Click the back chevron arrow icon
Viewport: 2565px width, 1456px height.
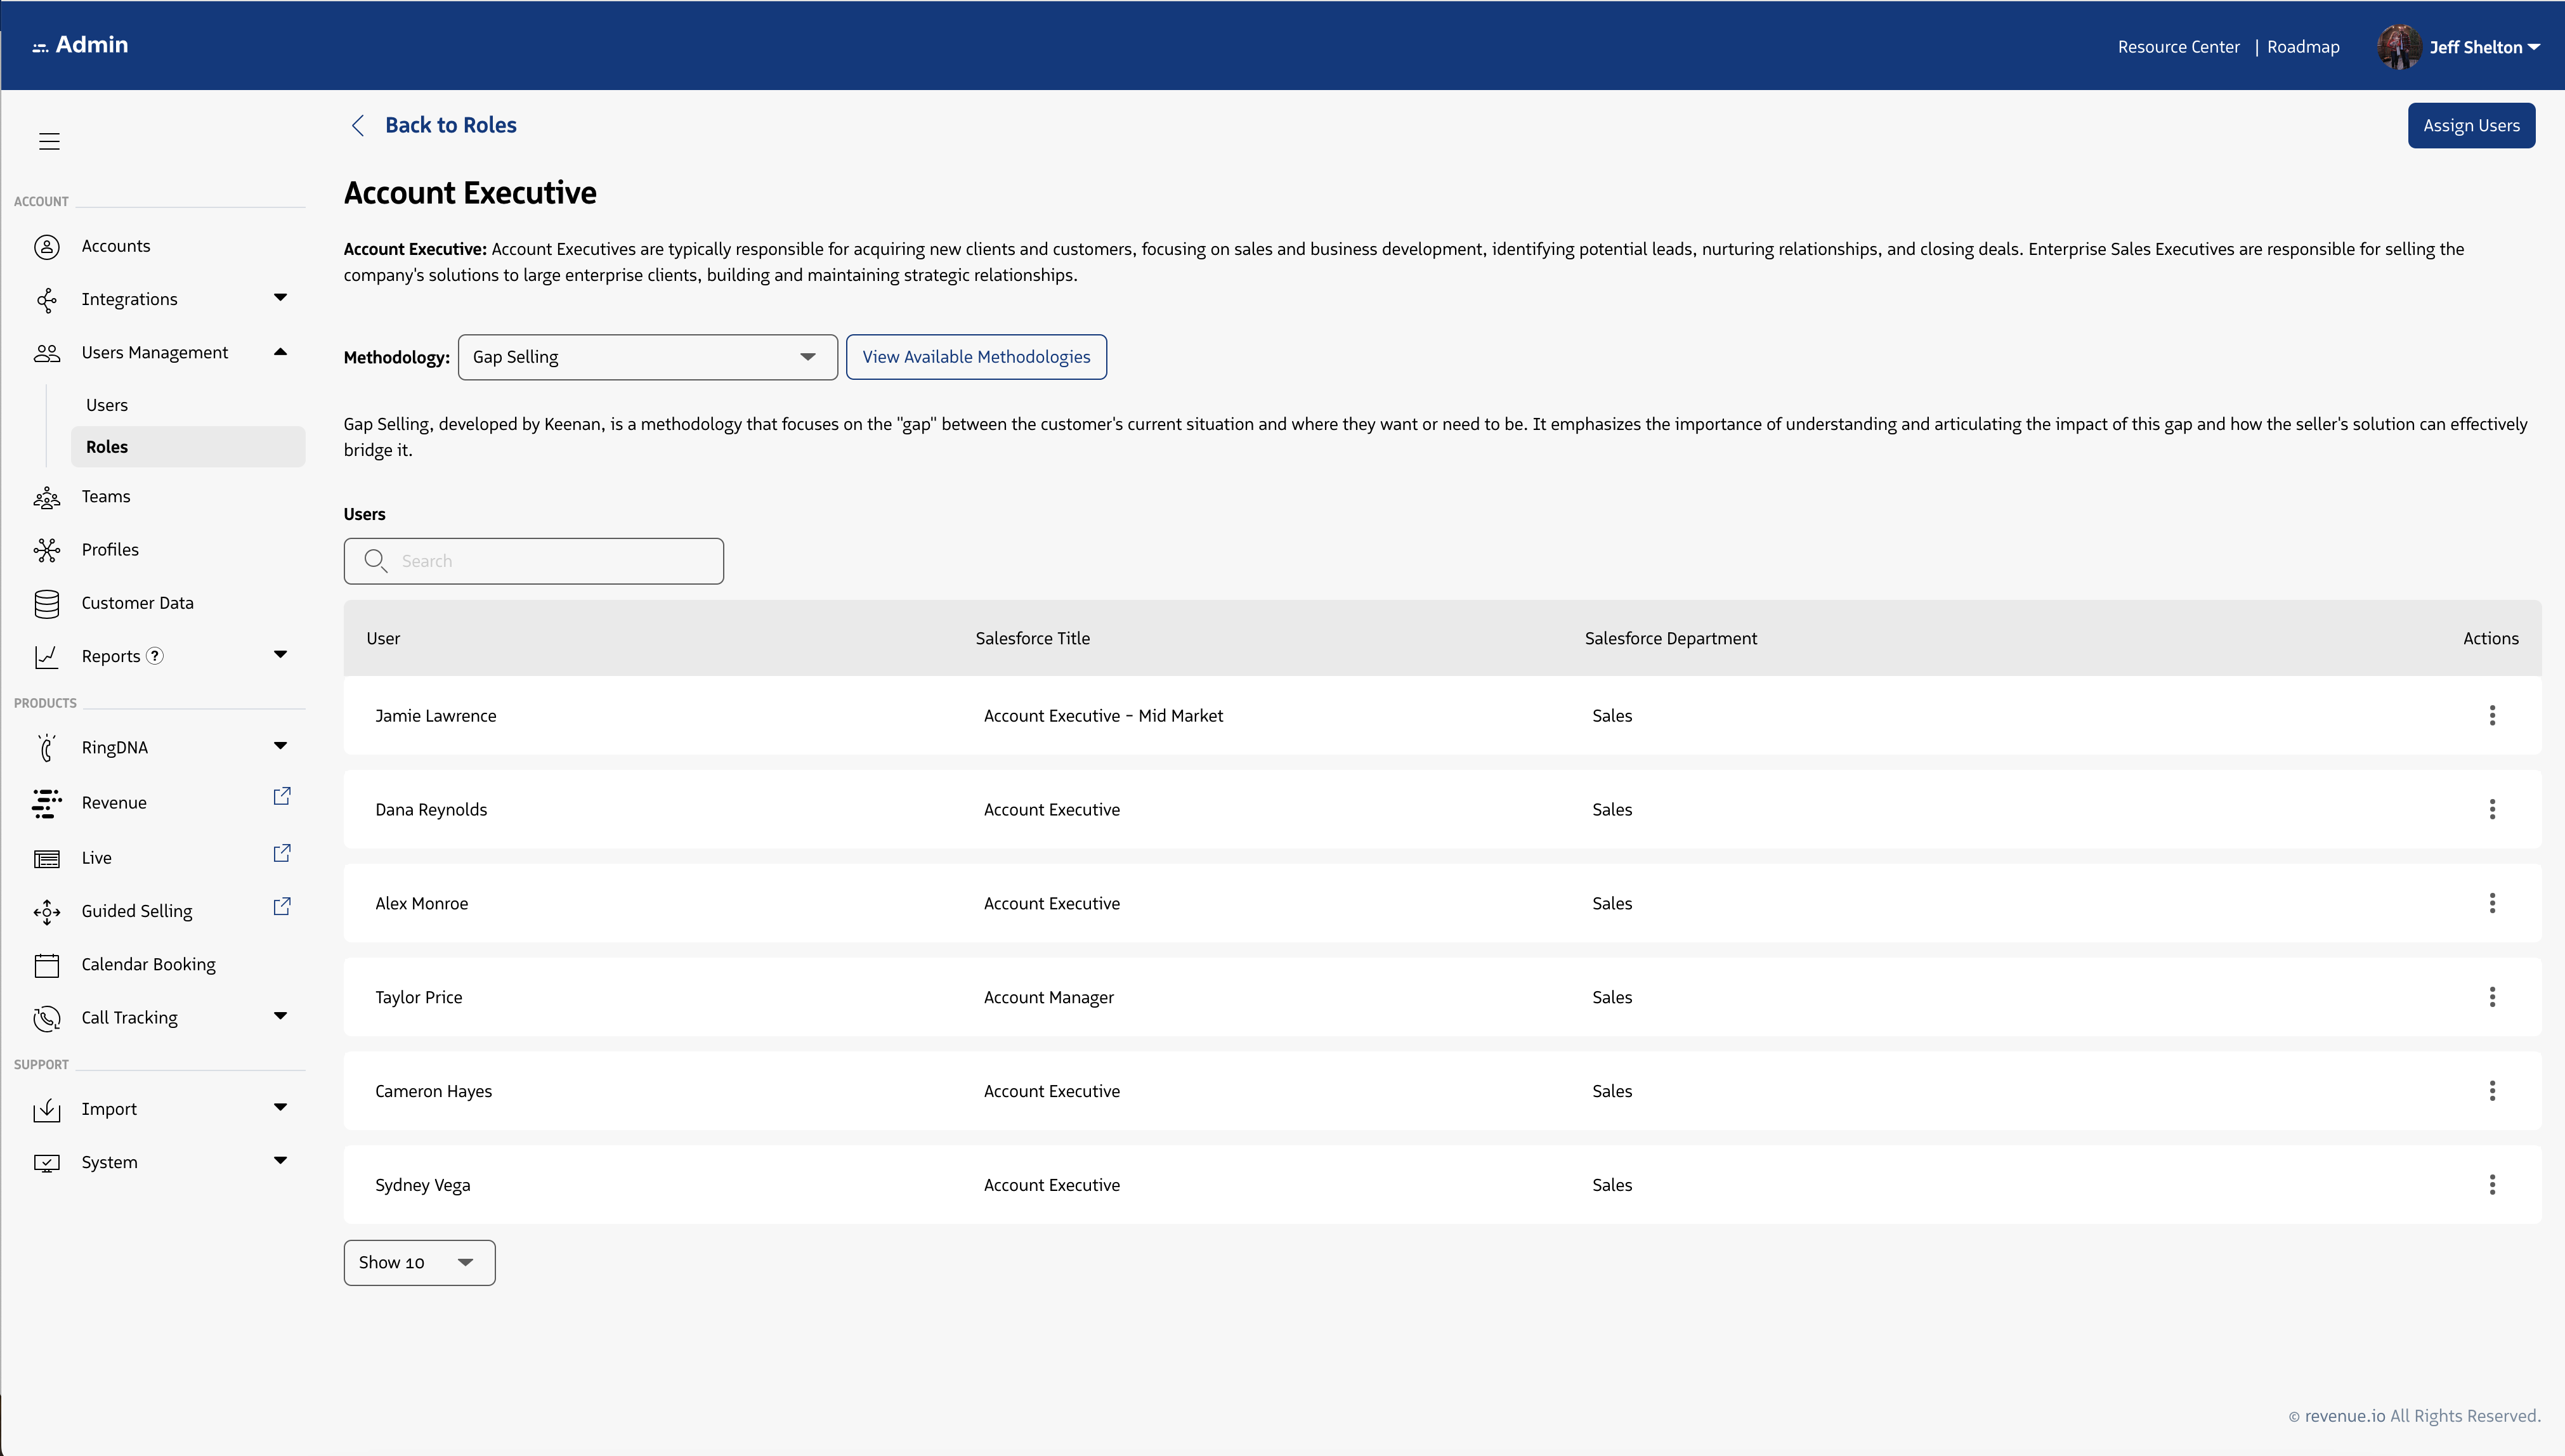click(358, 125)
